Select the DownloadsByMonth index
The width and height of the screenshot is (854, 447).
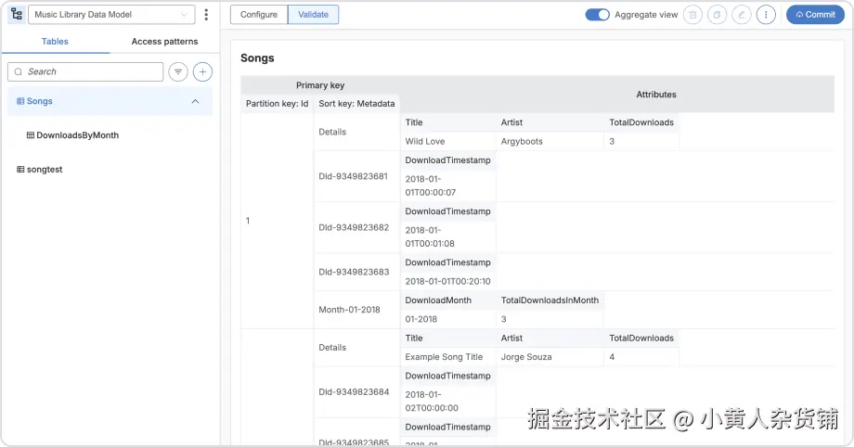[x=73, y=135]
